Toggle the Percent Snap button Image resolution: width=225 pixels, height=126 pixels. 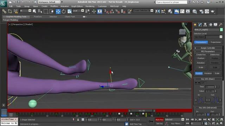coord(117,11)
